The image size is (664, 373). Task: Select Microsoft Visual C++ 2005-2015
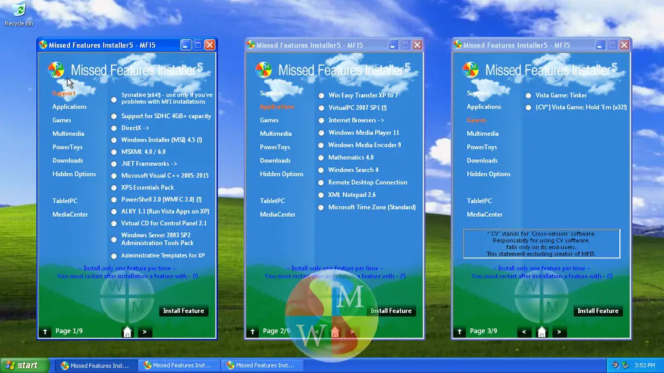click(114, 176)
